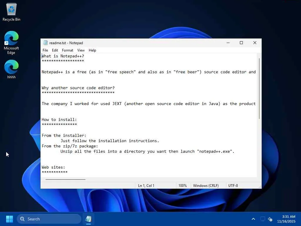Click the Notepad icon in the title bar
Screen dimensions: 301x226
coord(45,43)
